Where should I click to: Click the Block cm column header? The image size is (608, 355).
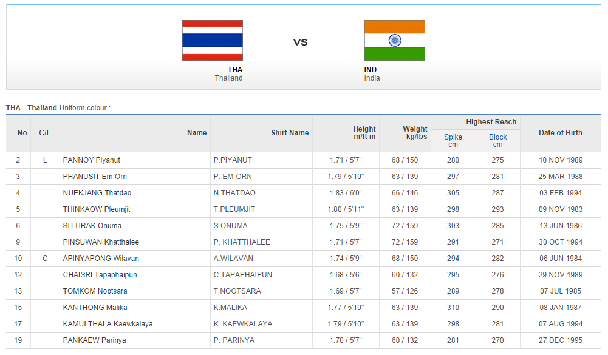(x=498, y=141)
